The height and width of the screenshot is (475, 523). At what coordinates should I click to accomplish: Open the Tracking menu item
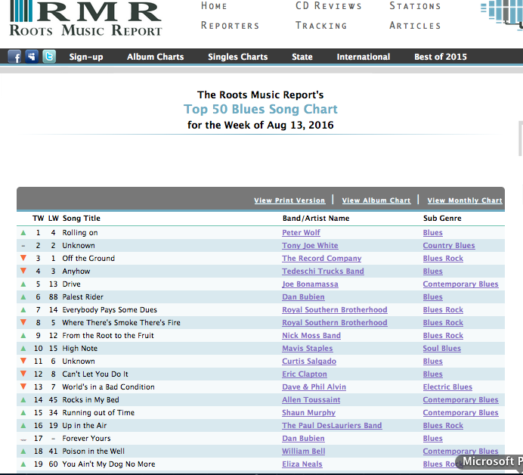point(321,26)
